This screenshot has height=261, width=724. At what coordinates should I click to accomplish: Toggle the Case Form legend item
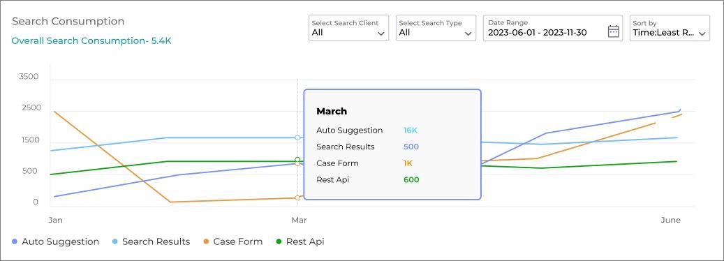[x=232, y=241]
